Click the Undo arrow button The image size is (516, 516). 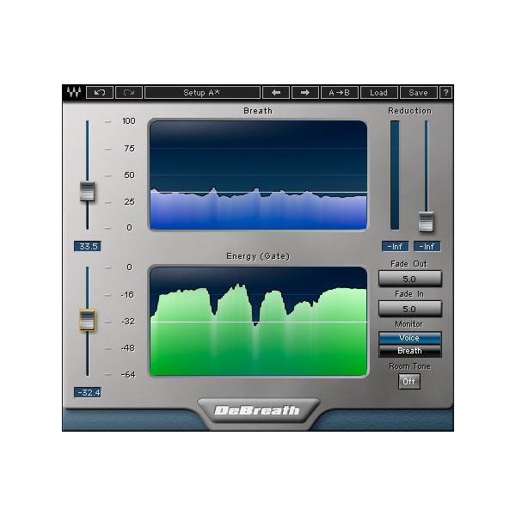coord(101,92)
